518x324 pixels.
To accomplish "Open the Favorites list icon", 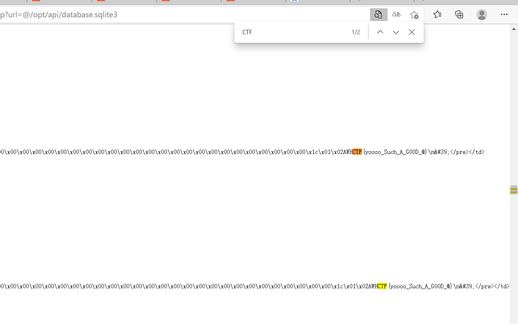I will (437, 15).
